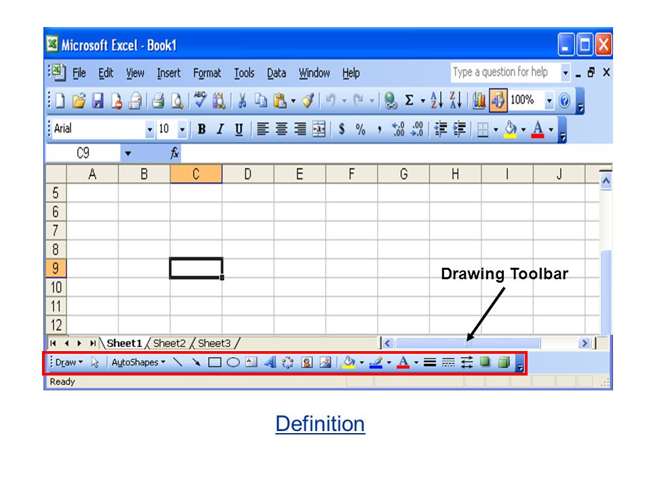Viewport: 651px width, 488px height.
Task: Toggle Align Right
Action: tap(300, 129)
